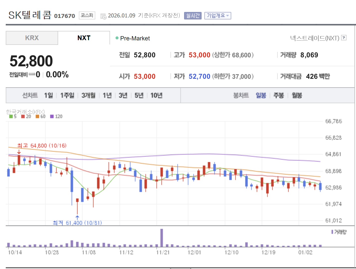Click the orange 60-day moving average swatch
Image resolution: width=356 pixels, height=269 pixels.
coord(37,116)
